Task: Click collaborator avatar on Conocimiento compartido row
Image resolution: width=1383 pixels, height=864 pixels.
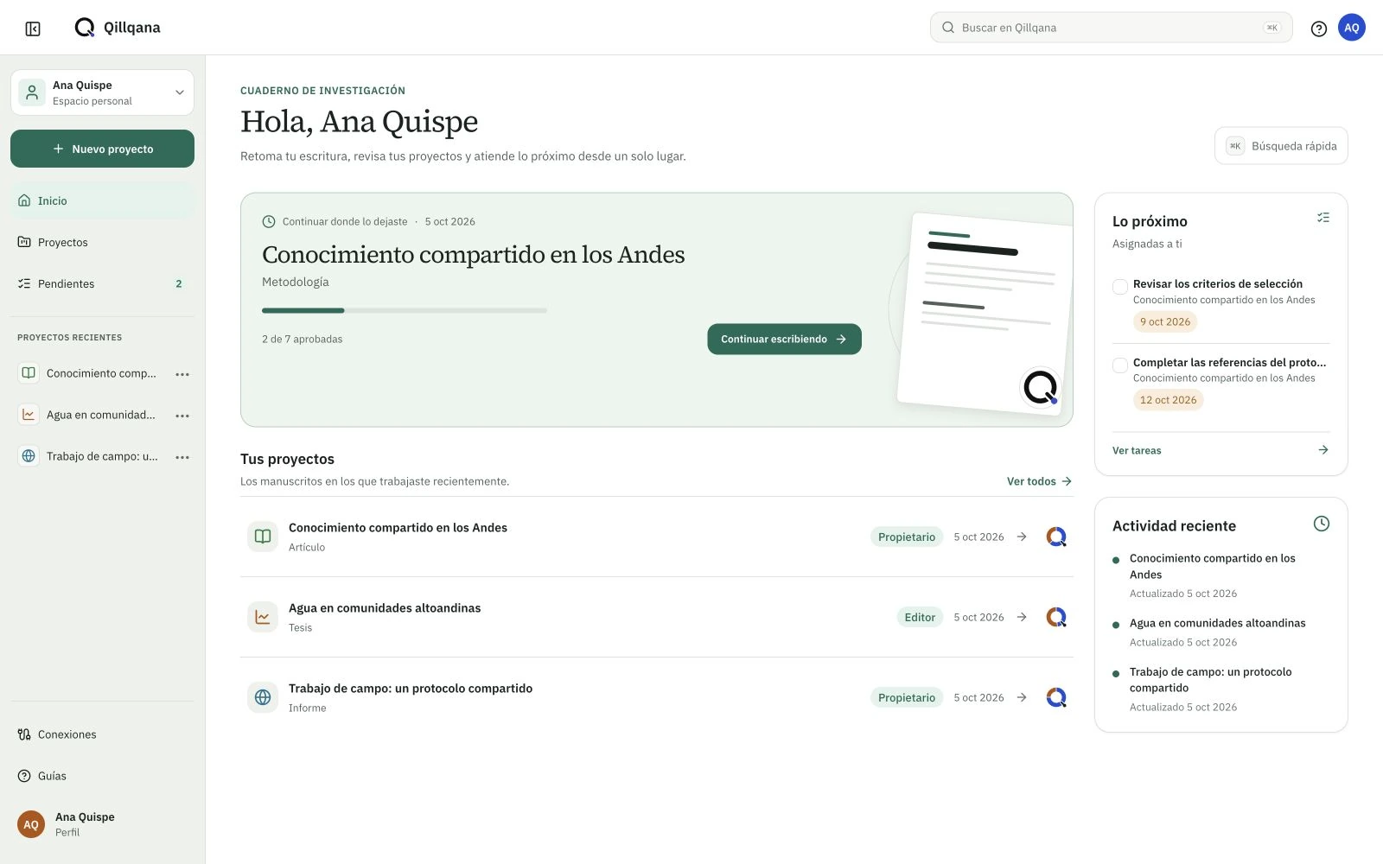Action: (x=1056, y=537)
